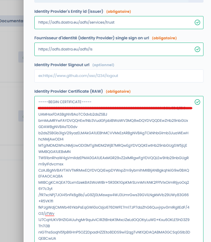Viewport: 211px width, 242px height.
Task: Click the empty Identity Provider Signout url field
Action: pos(118,76)
